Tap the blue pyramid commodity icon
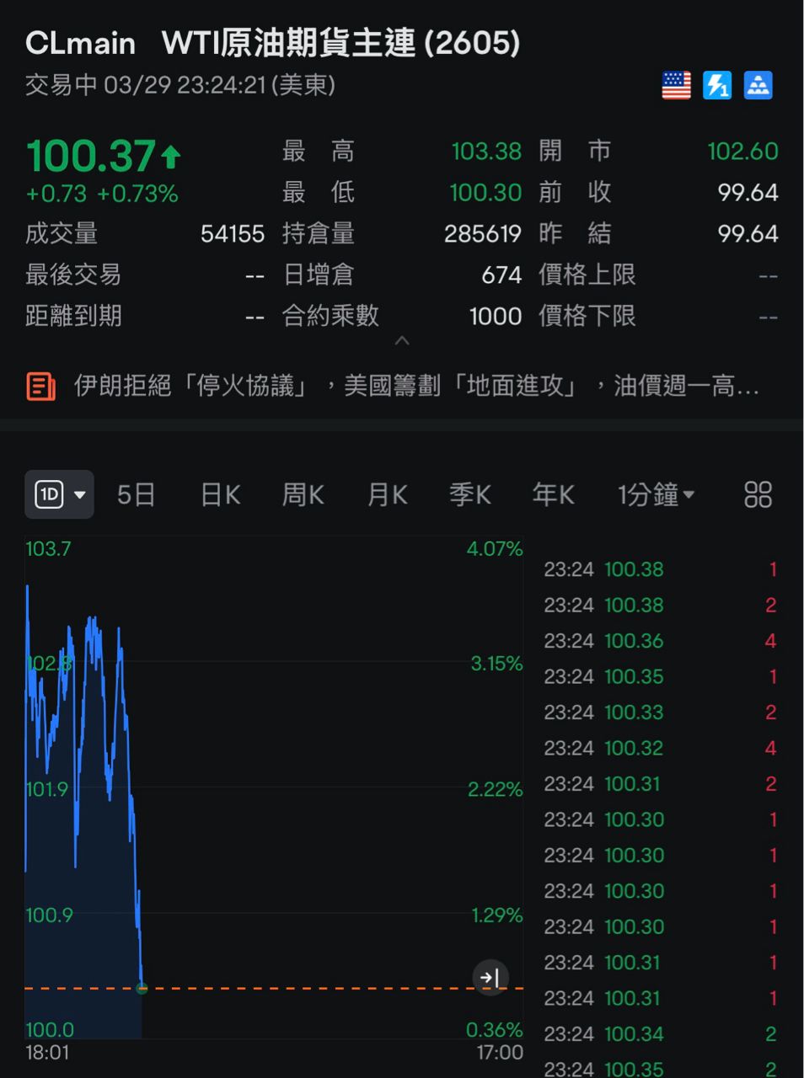This screenshot has width=804, height=1078. [x=758, y=86]
